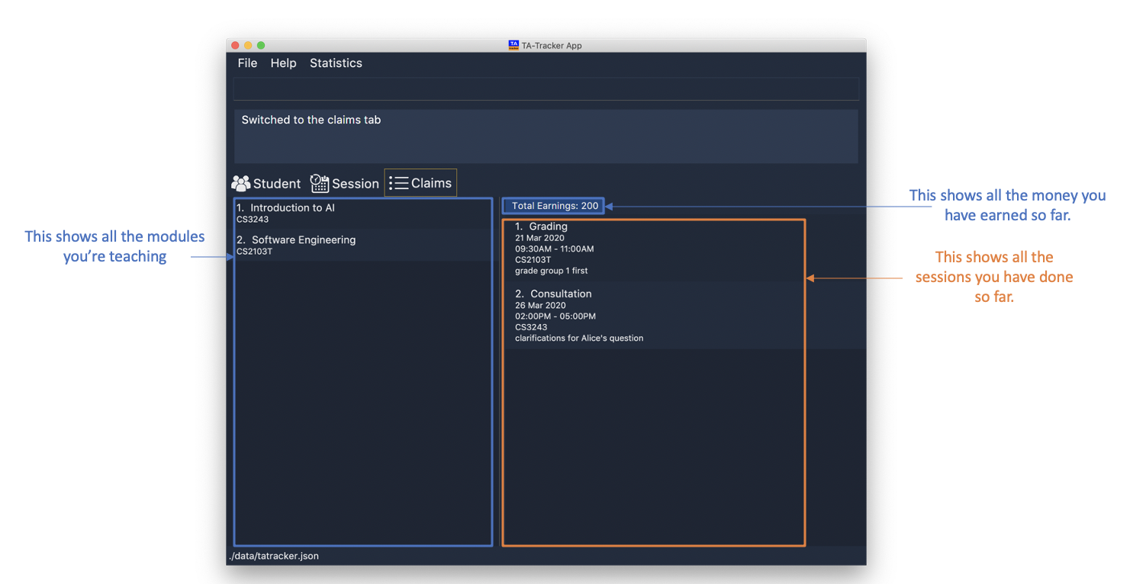Screen dimensions: 1146x584
Task: Click the TA-Tracker app icon in title bar
Action: (x=513, y=45)
